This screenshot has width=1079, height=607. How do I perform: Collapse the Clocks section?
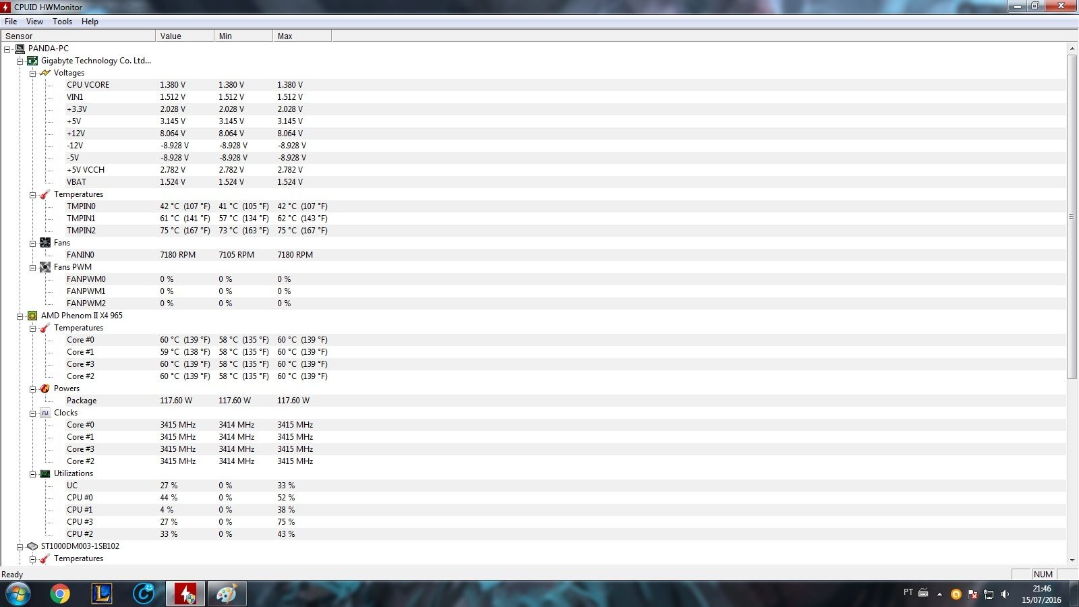pos(32,413)
